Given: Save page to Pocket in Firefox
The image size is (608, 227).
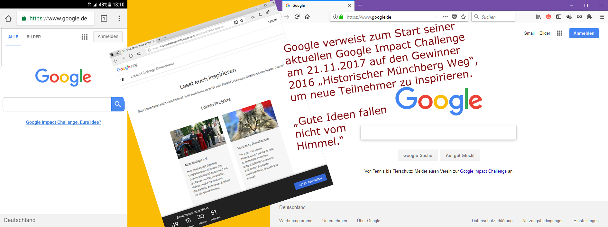Looking at the screenshot, I should 454,17.
